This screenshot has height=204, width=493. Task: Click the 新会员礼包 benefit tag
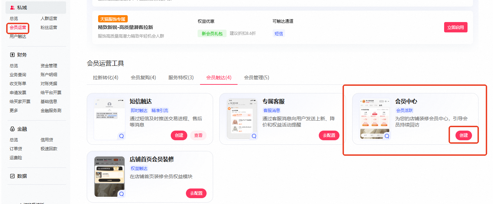[212, 33]
